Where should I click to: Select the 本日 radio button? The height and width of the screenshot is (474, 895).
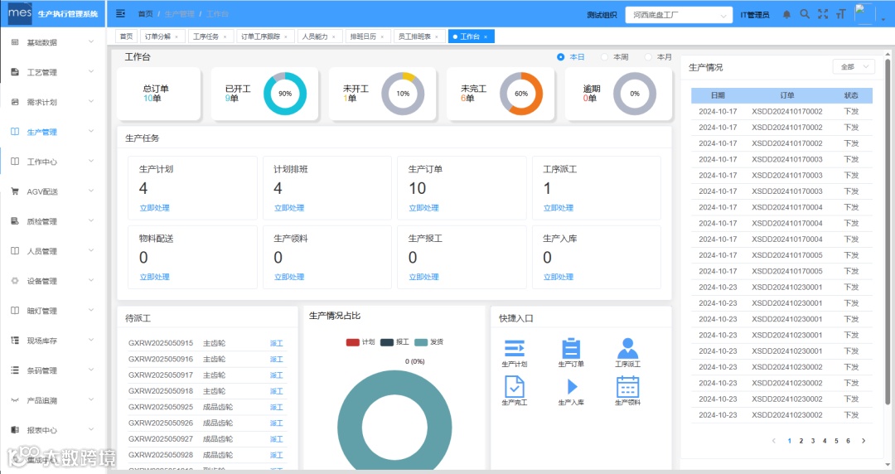pyautogui.click(x=560, y=57)
